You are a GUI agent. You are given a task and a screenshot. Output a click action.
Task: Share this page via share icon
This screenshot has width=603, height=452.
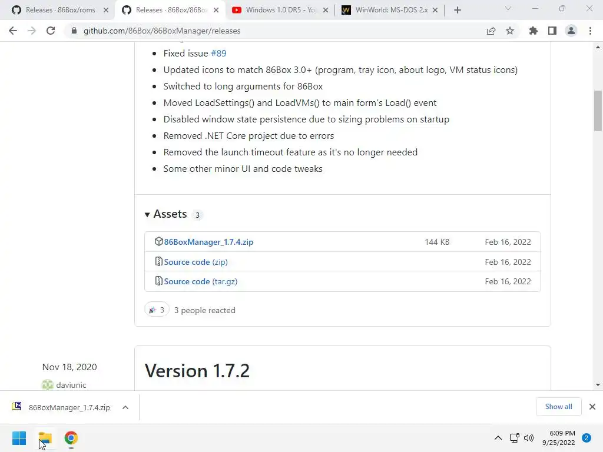[x=491, y=31]
